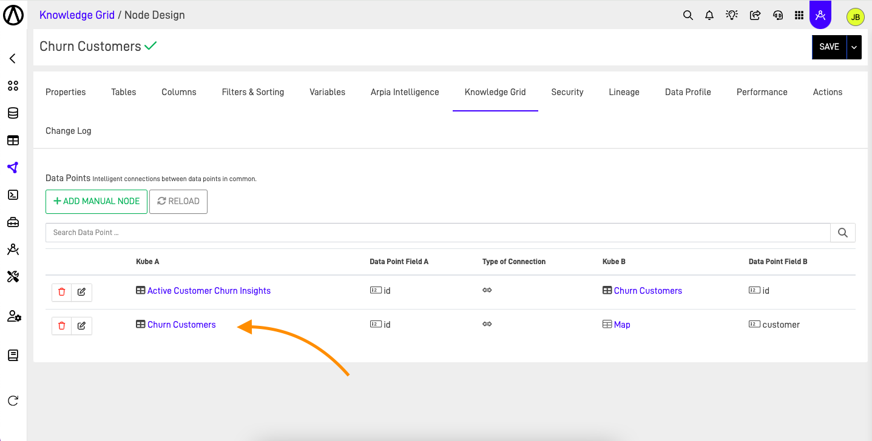This screenshot has height=441, width=872.
Task: Select the Knowledge Grid tab
Action: (x=495, y=92)
